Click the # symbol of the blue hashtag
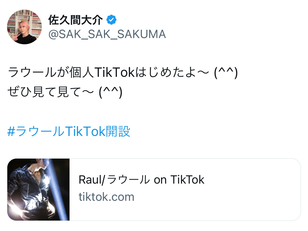Viewport: 308px width, 231px height. coord(11,131)
